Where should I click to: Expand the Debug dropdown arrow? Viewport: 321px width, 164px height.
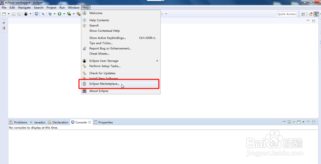pos(55,14)
